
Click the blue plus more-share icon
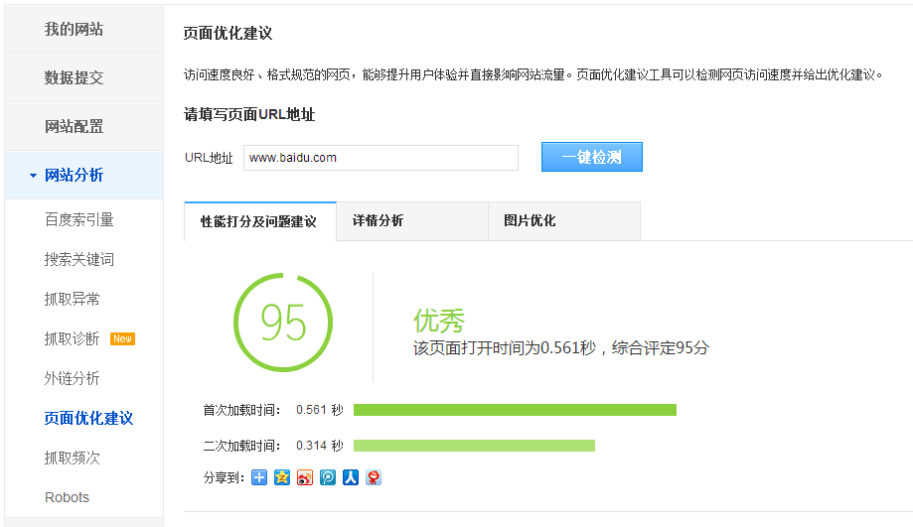[259, 477]
